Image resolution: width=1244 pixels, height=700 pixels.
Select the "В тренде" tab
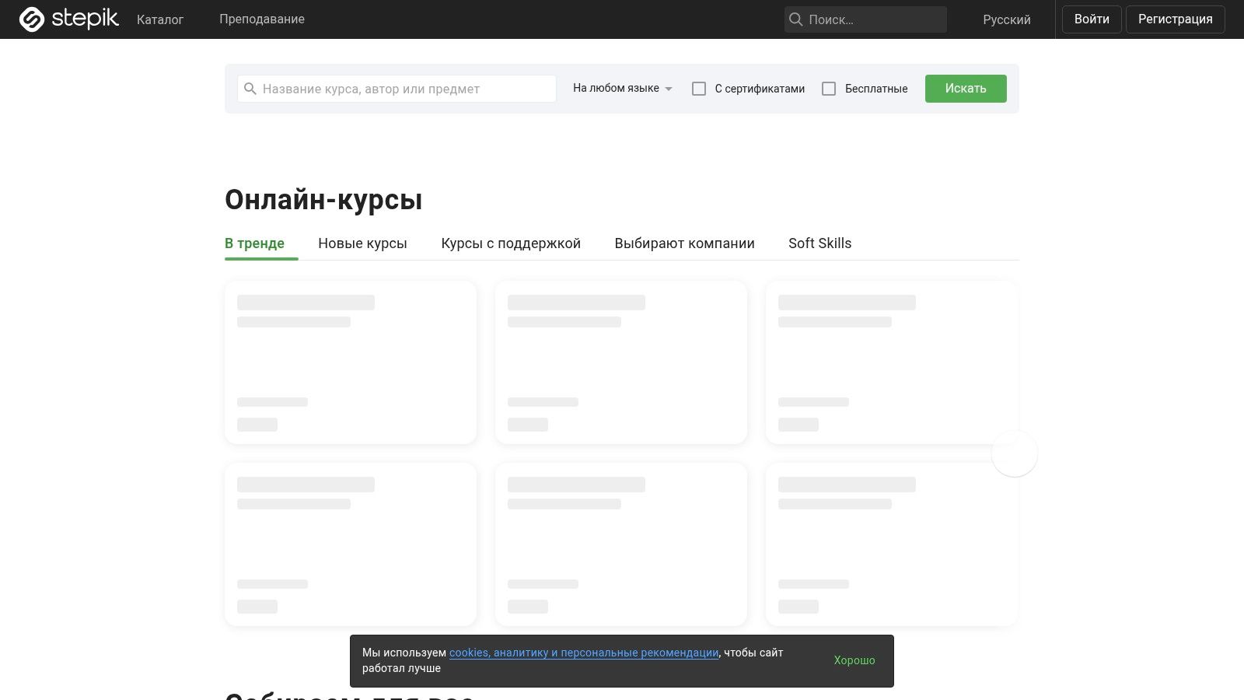click(x=254, y=243)
